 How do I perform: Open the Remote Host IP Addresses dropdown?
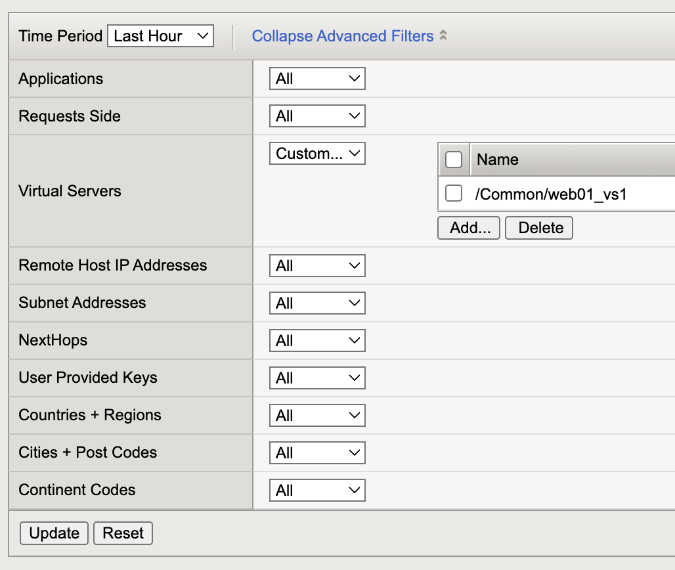(x=317, y=265)
